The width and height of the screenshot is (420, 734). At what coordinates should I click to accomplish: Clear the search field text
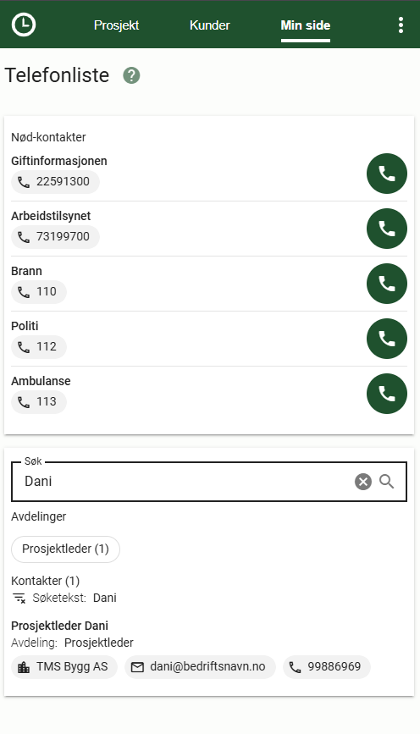pyautogui.click(x=363, y=481)
